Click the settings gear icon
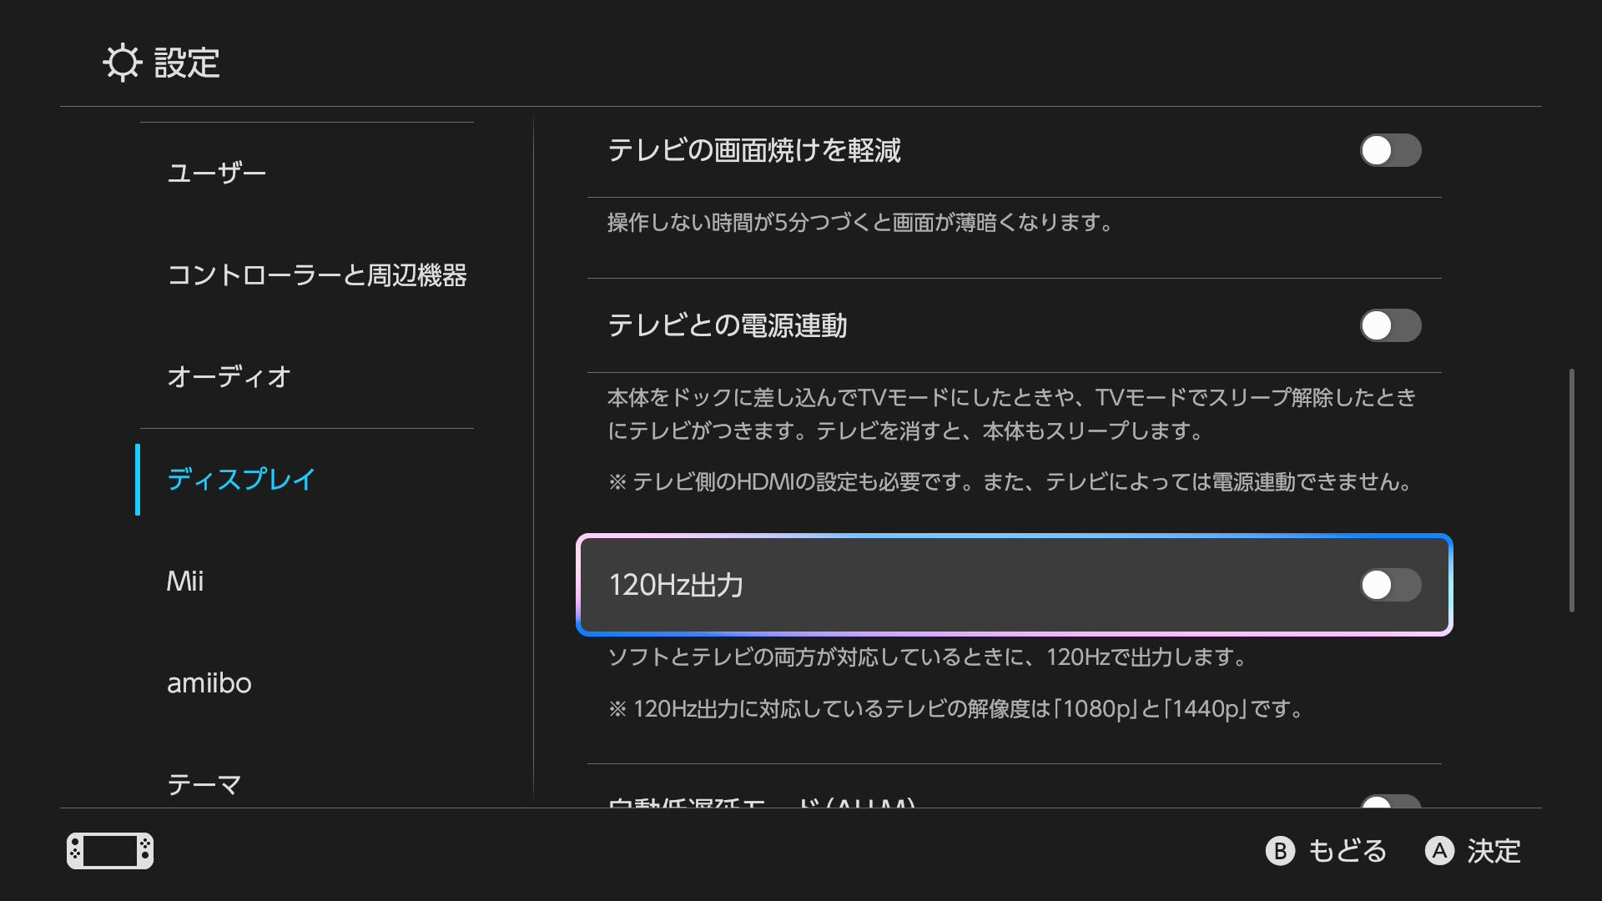 coord(123,63)
